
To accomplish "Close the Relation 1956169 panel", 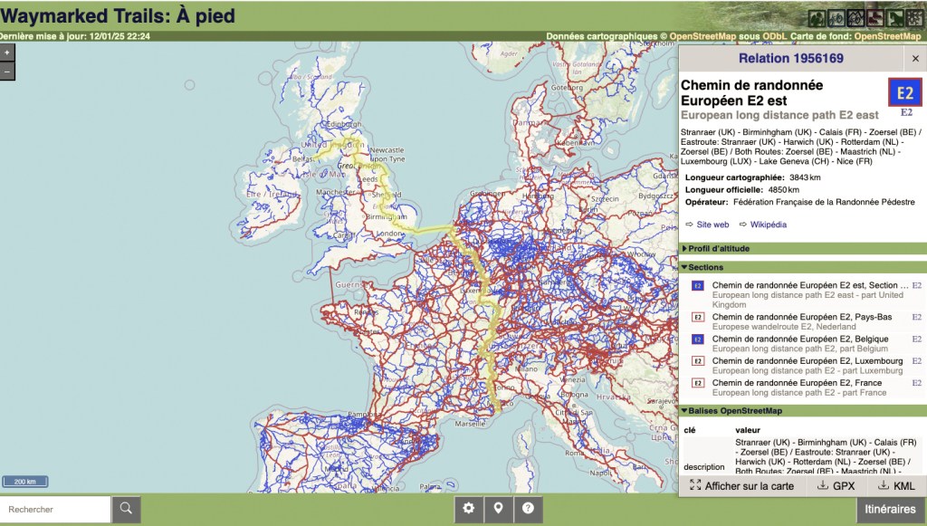I will tap(914, 59).
